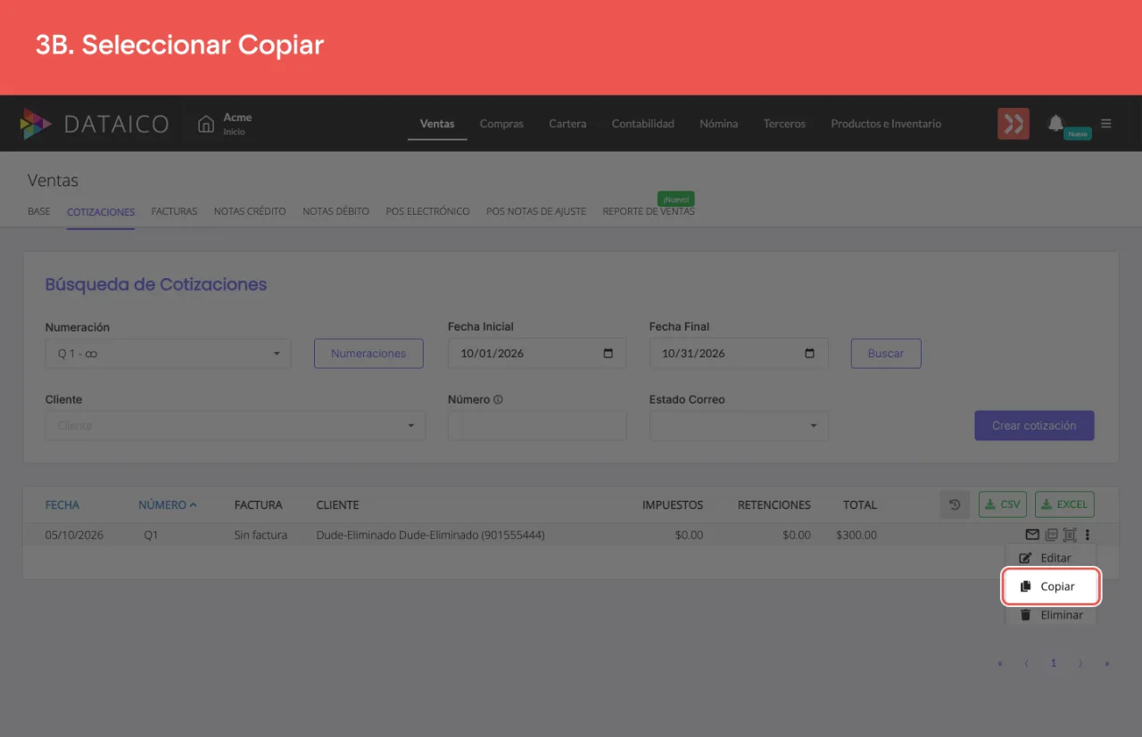The width and height of the screenshot is (1142, 737).
Task: Click the Crear cotización button
Action: (1034, 425)
